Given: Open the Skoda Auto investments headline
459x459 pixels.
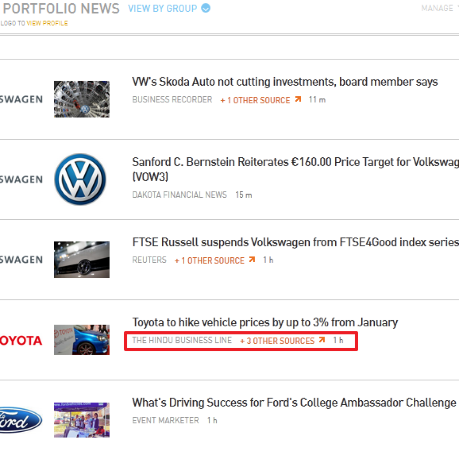Looking at the screenshot, I should point(285,82).
